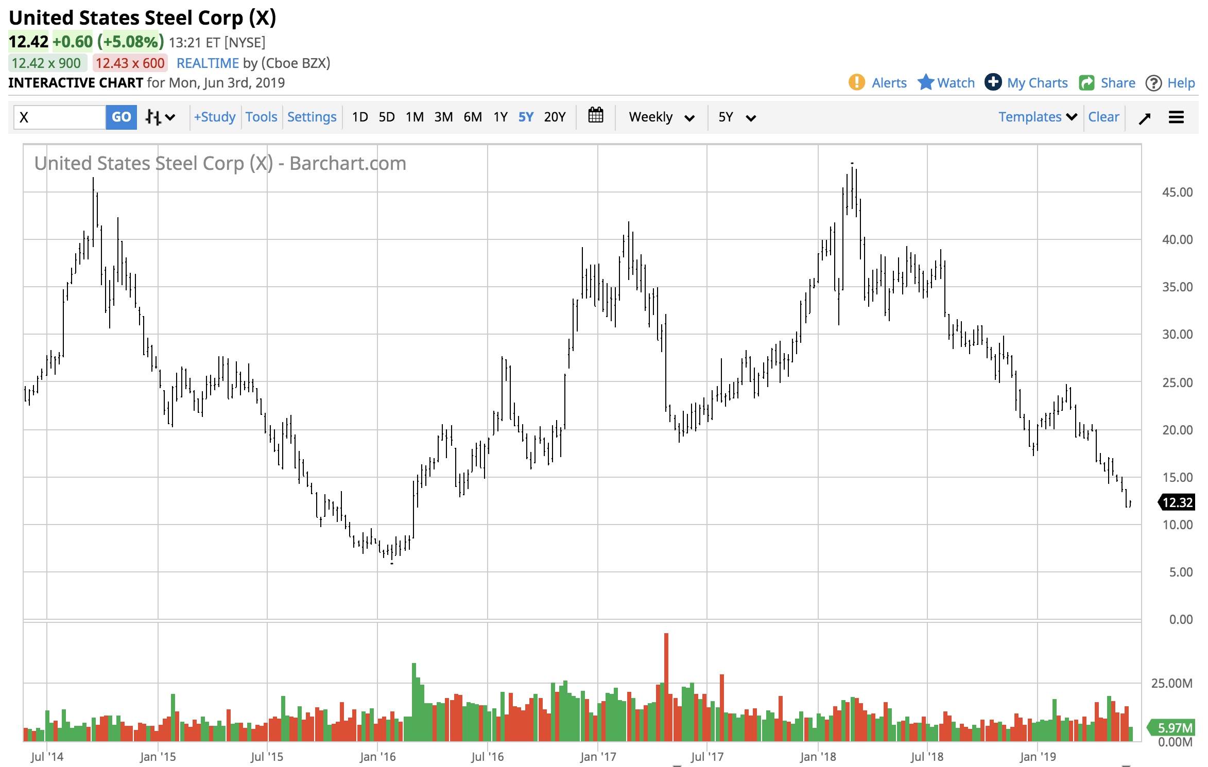The image size is (1208, 767).
Task: Click the tallest red volume bar
Action: point(666,687)
